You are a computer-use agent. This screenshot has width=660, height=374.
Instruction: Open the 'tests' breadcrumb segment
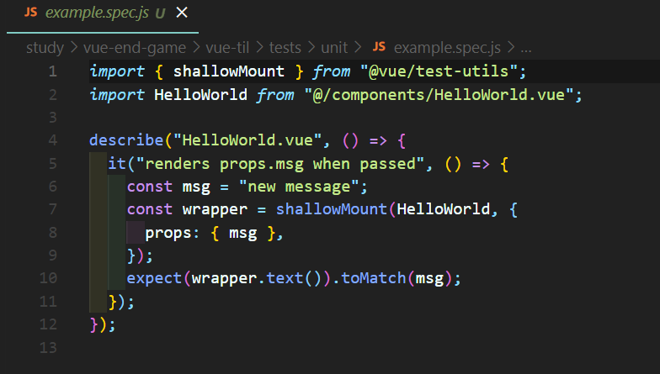(x=285, y=47)
